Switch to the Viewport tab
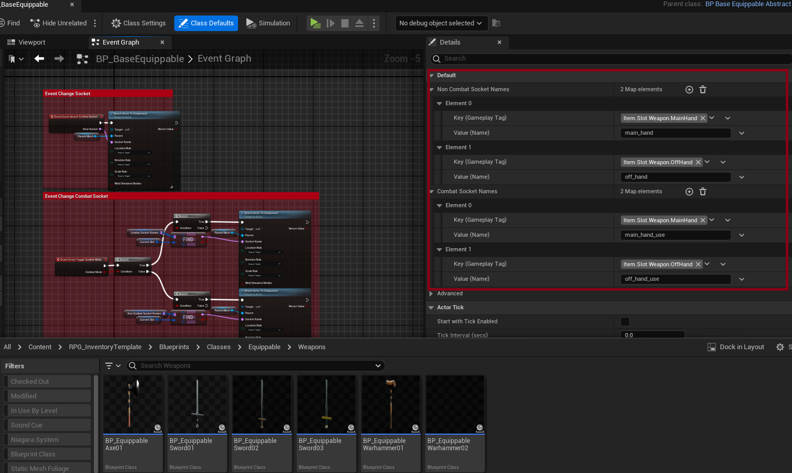This screenshot has width=792, height=473. (32, 42)
